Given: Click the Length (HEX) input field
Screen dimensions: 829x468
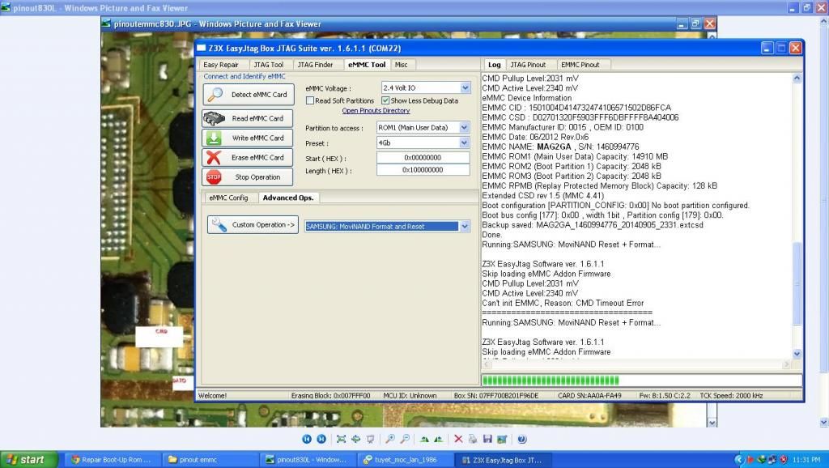Looking at the screenshot, I should (x=423, y=170).
